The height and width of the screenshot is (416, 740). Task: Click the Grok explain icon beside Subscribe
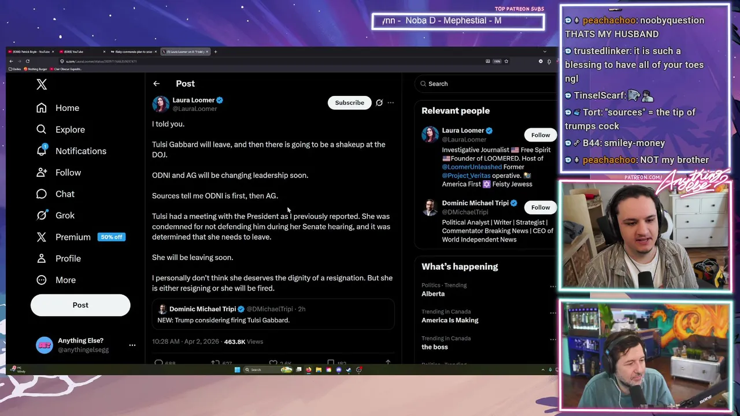[379, 102]
